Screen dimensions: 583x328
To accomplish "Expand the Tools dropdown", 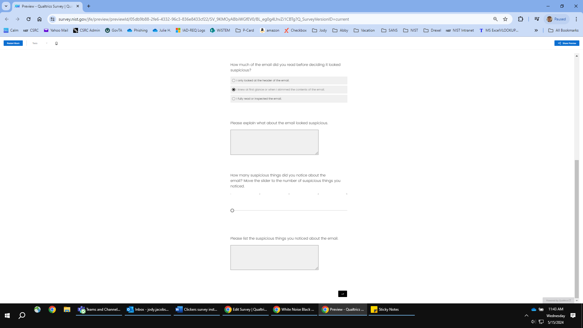I will pyautogui.click(x=40, y=43).
